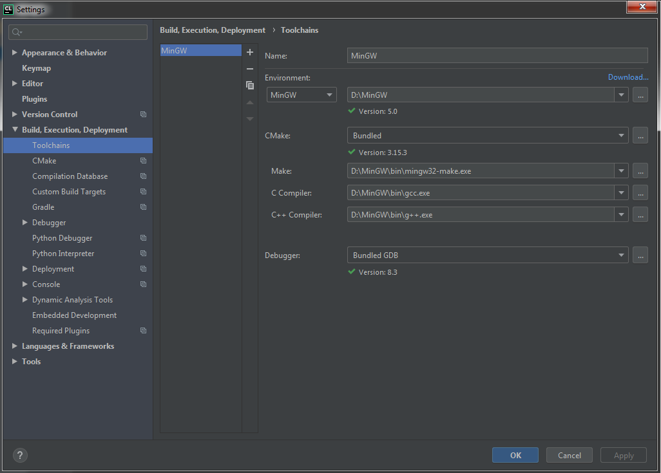Image resolution: width=661 pixels, height=473 pixels.
Task: Click project-level icon next to Python Debugger
Action: 143,238
